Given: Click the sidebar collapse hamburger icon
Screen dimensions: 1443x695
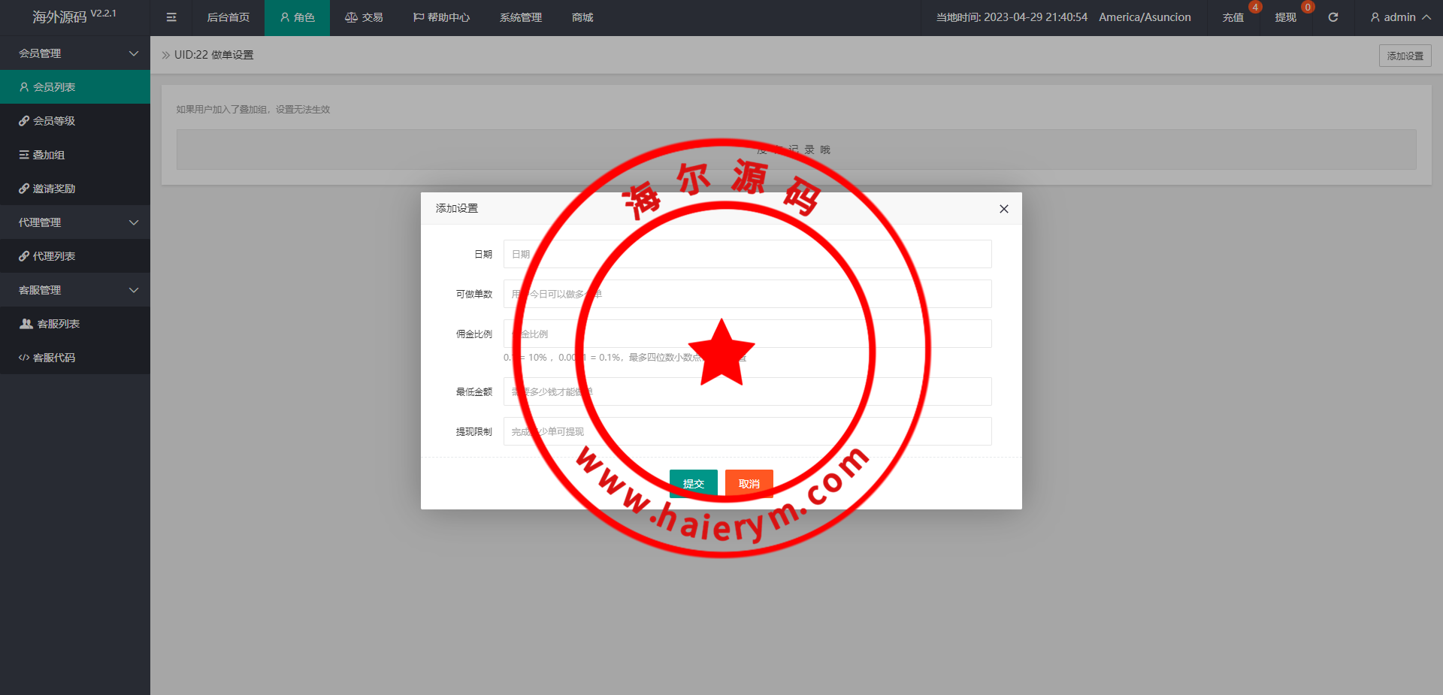Looking at the screenshot, I should click(x=171, y=17).
